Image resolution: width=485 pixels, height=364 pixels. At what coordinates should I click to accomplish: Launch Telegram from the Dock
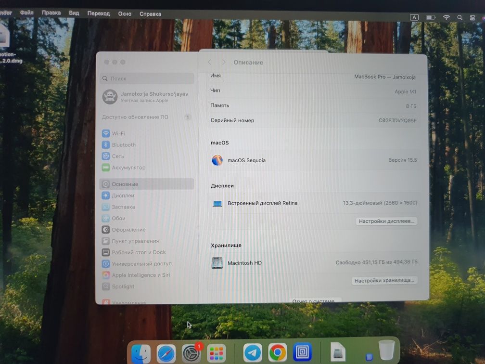click(253, 352)
